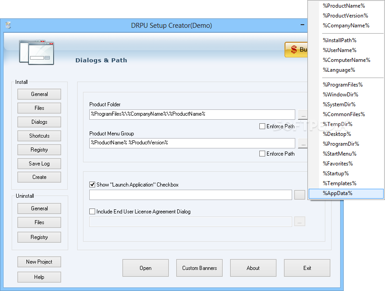Click the Product Folder path field
385x291 pixels.
click(x=192, y=114)
